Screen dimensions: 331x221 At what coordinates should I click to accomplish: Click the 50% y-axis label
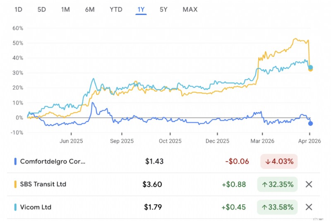[18, 43]
